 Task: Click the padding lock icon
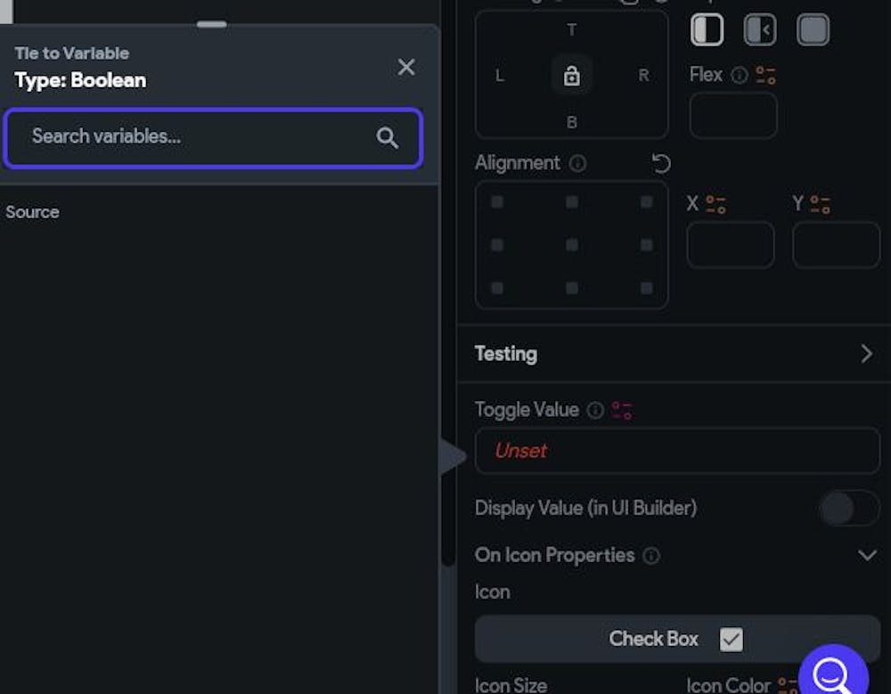pos(571,75)
